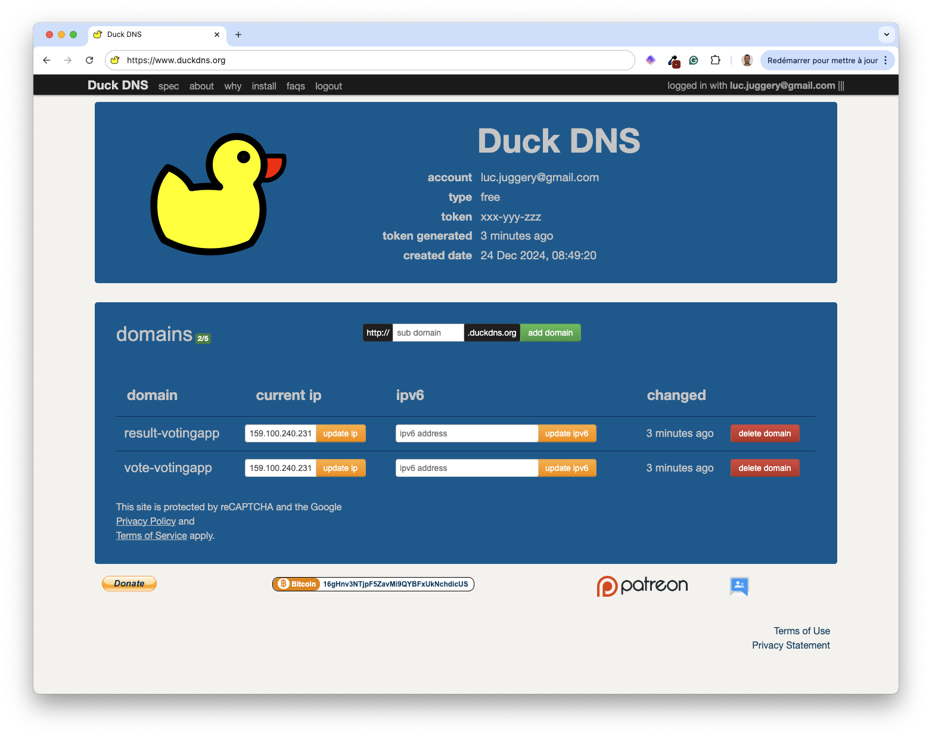Open a new browser tab
Image resolution: width=932 pixels, height=738 pixels.
[238, 35]
